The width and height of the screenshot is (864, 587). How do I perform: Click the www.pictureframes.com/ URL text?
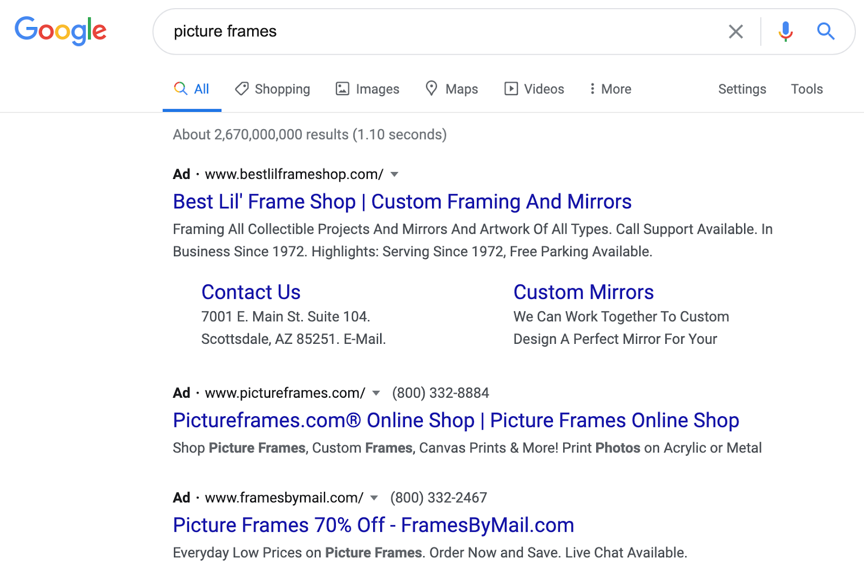[285, 393]
